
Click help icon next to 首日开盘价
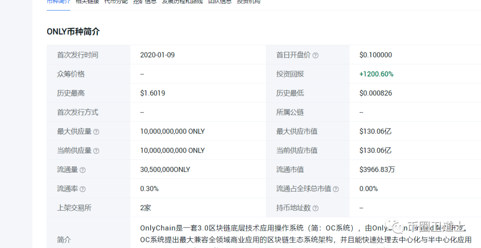tap(315, 55)
